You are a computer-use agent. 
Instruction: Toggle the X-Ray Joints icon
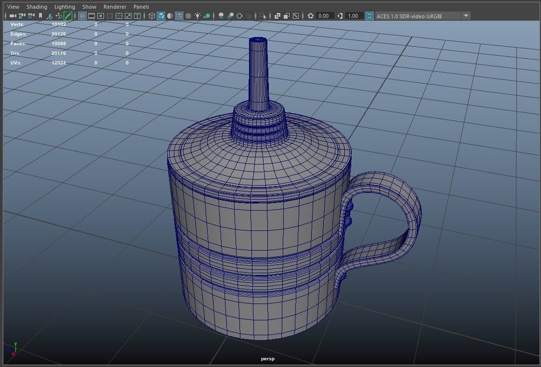coord(296,16)
